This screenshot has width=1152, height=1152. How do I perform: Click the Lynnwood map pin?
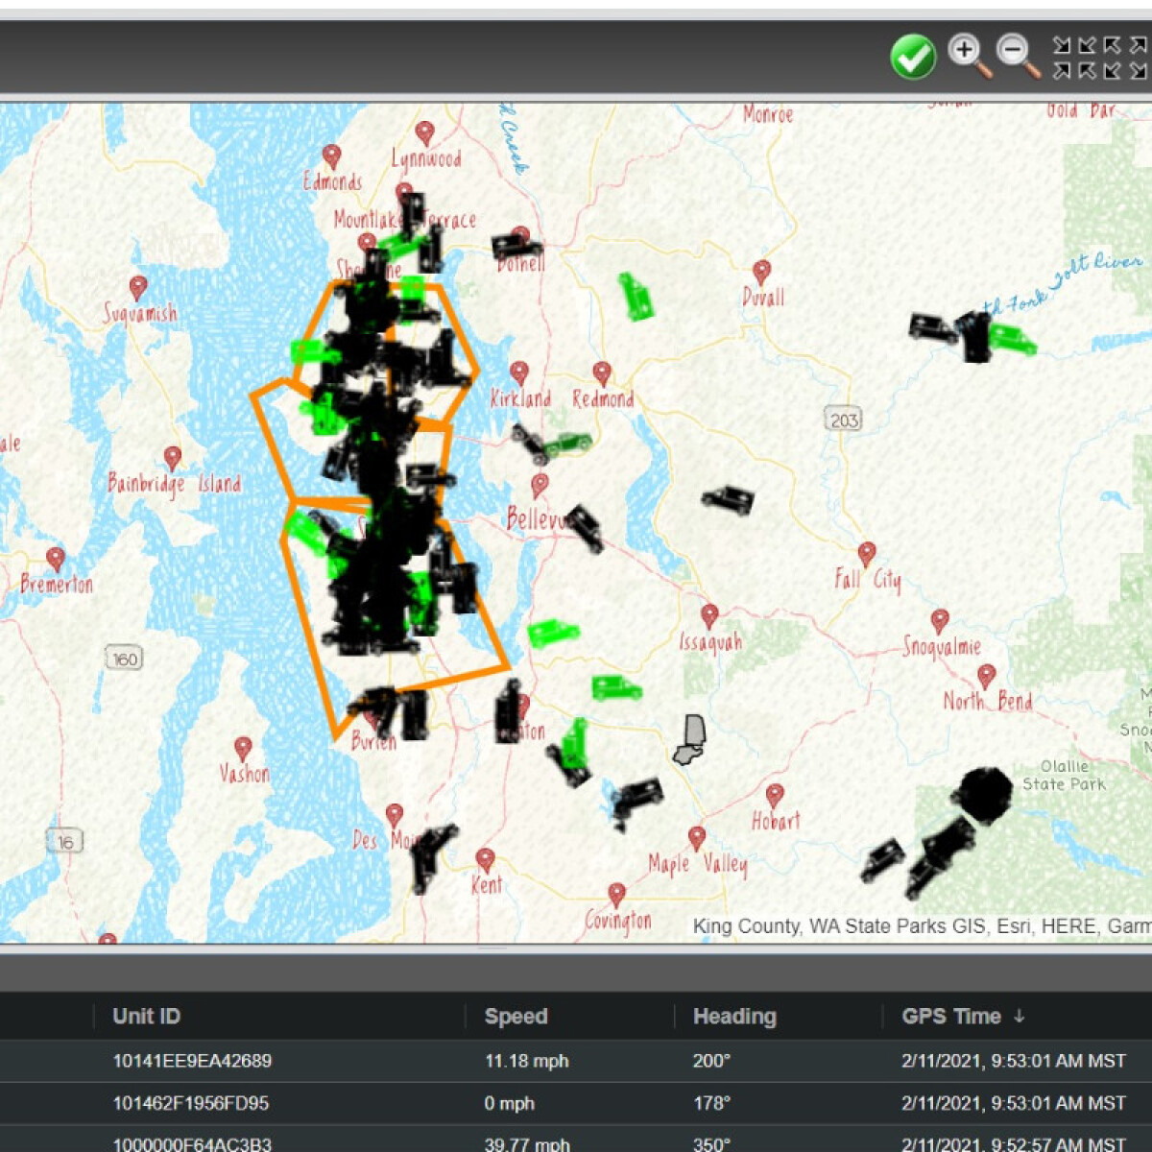[x=424, y=133]
